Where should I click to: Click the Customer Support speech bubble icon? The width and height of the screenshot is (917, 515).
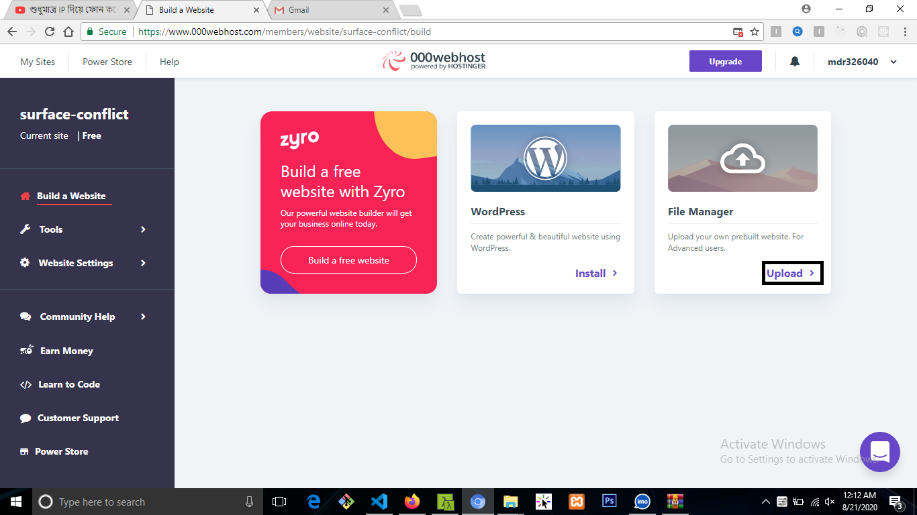click(x=26, y=418)
